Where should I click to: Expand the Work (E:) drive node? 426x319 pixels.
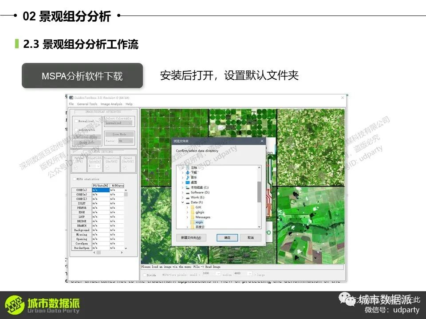[x=182, y=197]
